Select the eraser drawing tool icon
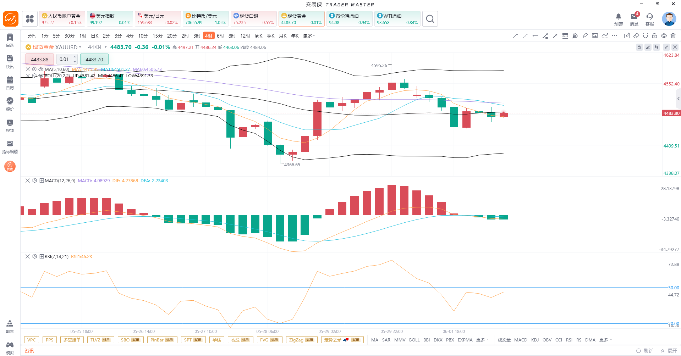Screen dimensions: 681x356 [636, 36]
